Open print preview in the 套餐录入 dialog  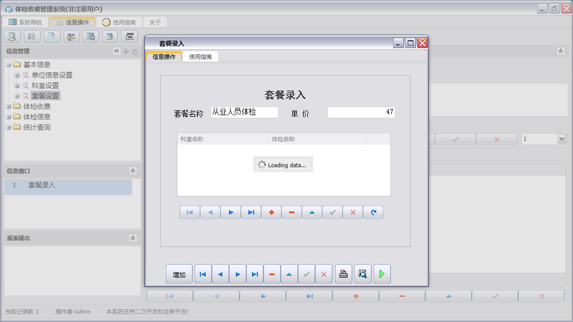362,274
